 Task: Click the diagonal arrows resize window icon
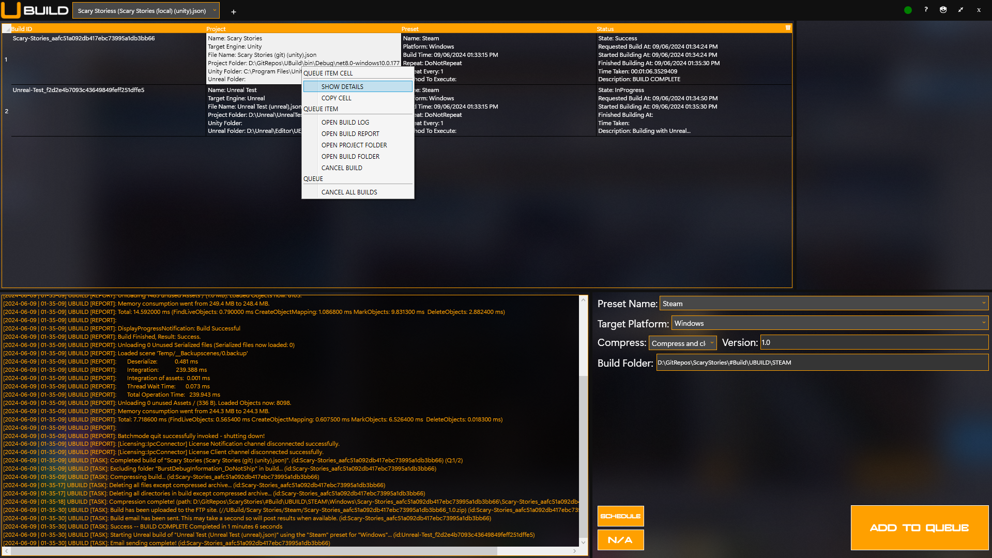[960, 10]
